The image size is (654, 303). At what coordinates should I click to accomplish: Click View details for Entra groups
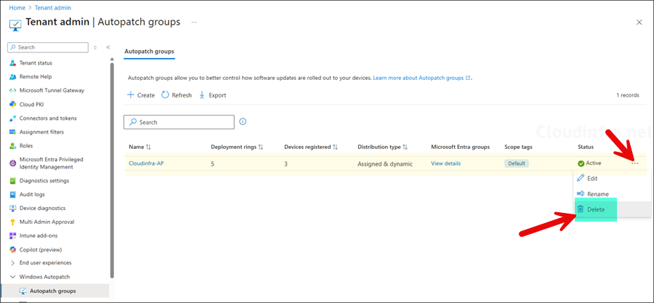445,163
